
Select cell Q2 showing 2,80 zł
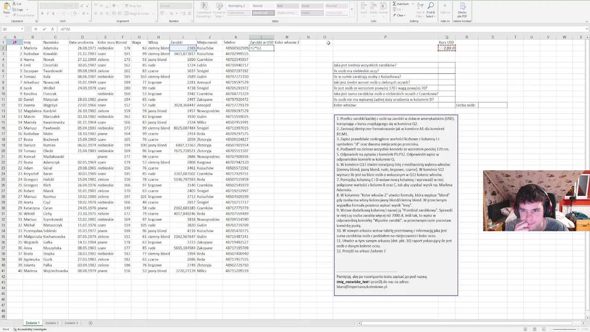tap(447, 48)
